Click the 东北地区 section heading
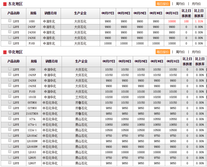Image resolution: width=207 pixels, height=167 pixels. pos(15,4)
